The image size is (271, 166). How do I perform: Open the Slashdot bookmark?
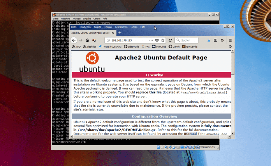pos(90,47)
